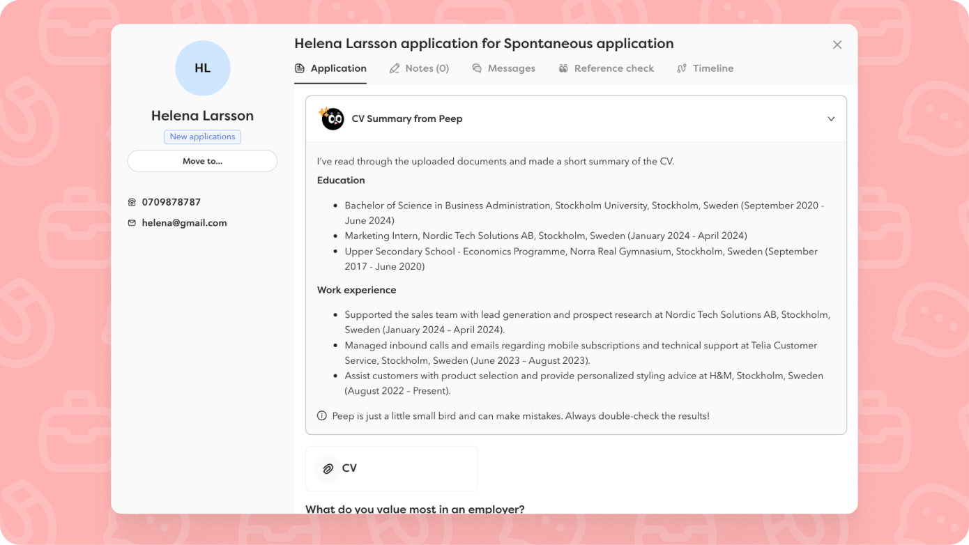Go to the Reference check tab

point(606,68)
